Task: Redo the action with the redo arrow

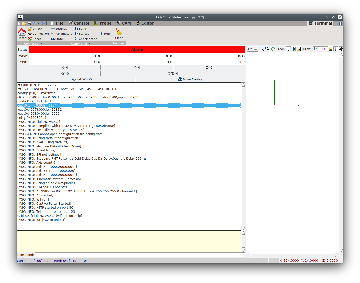Action: click(43, 23)
